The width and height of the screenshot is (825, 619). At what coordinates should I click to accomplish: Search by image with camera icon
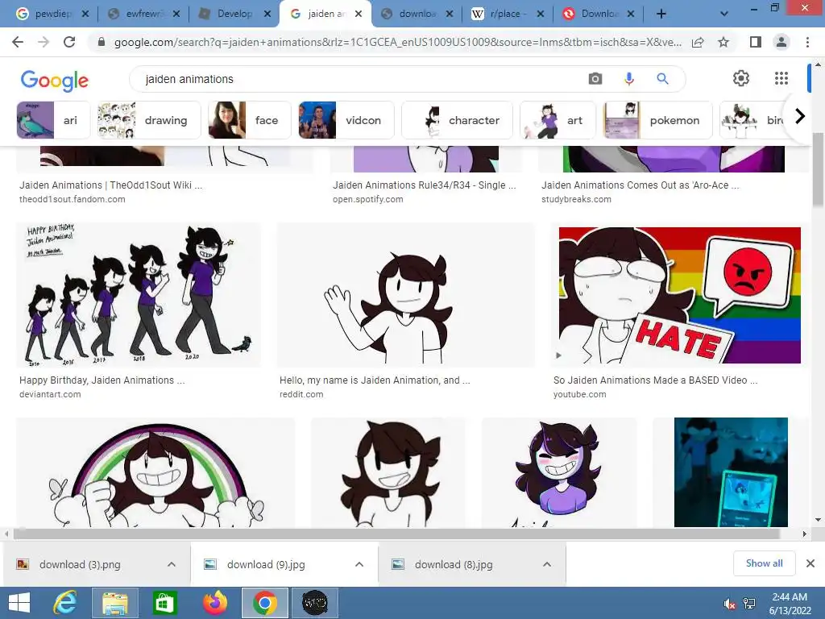(595, 79)
